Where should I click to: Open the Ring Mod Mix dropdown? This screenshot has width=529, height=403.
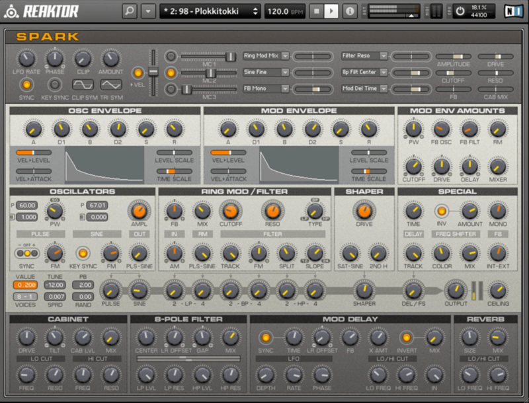pyautogui.click(x=266, y=56)
